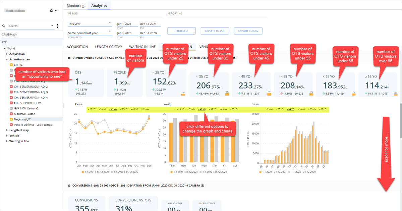Viewport: 402px width, 211px height.
Task: Toggle the GVA MCN Camera5 checkbox
Action: pos(11,108)
